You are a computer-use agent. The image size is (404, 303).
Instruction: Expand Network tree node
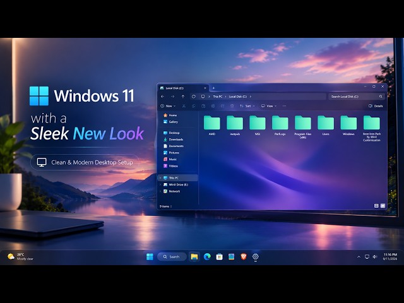point(160,191)
